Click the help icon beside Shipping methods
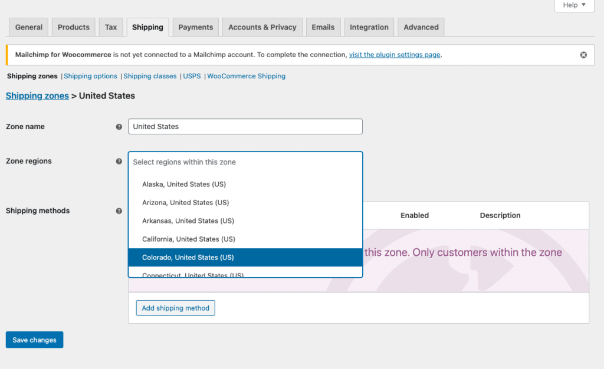Viewport: 604px width, 369px height. (119, 210)
